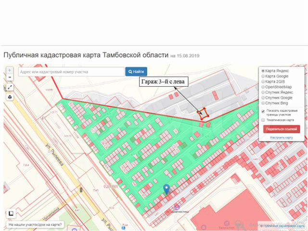Enable the Тематическая карта checkbox
The width and height of the screenshot is (308, 231).
click(x=263, y=120)
